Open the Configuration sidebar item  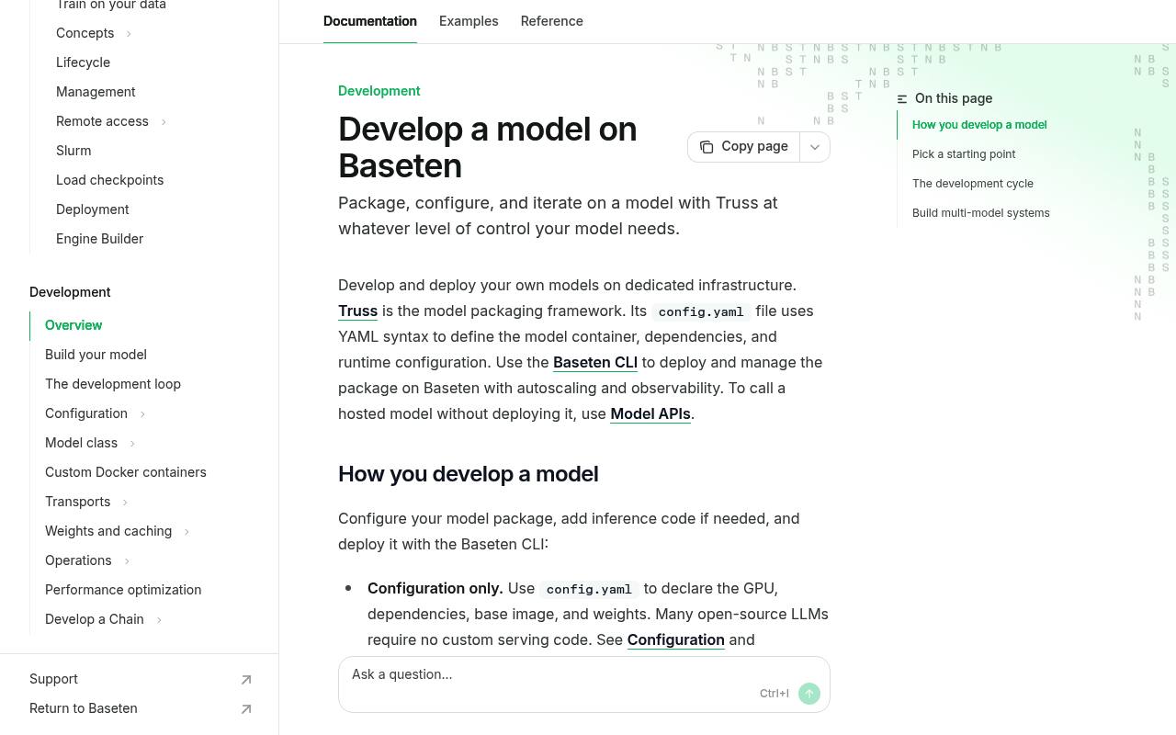point(86,413)
